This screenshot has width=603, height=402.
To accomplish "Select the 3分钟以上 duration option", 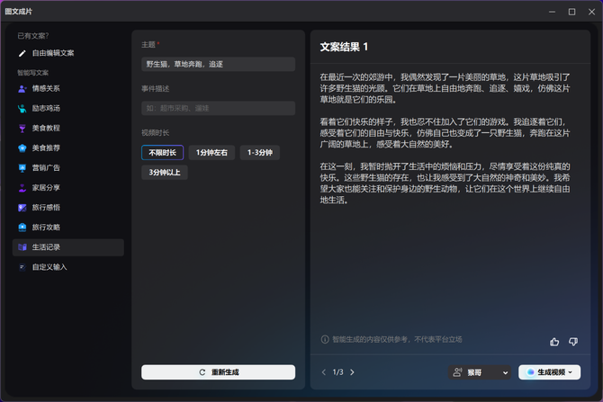I will (x=165, y=173).
